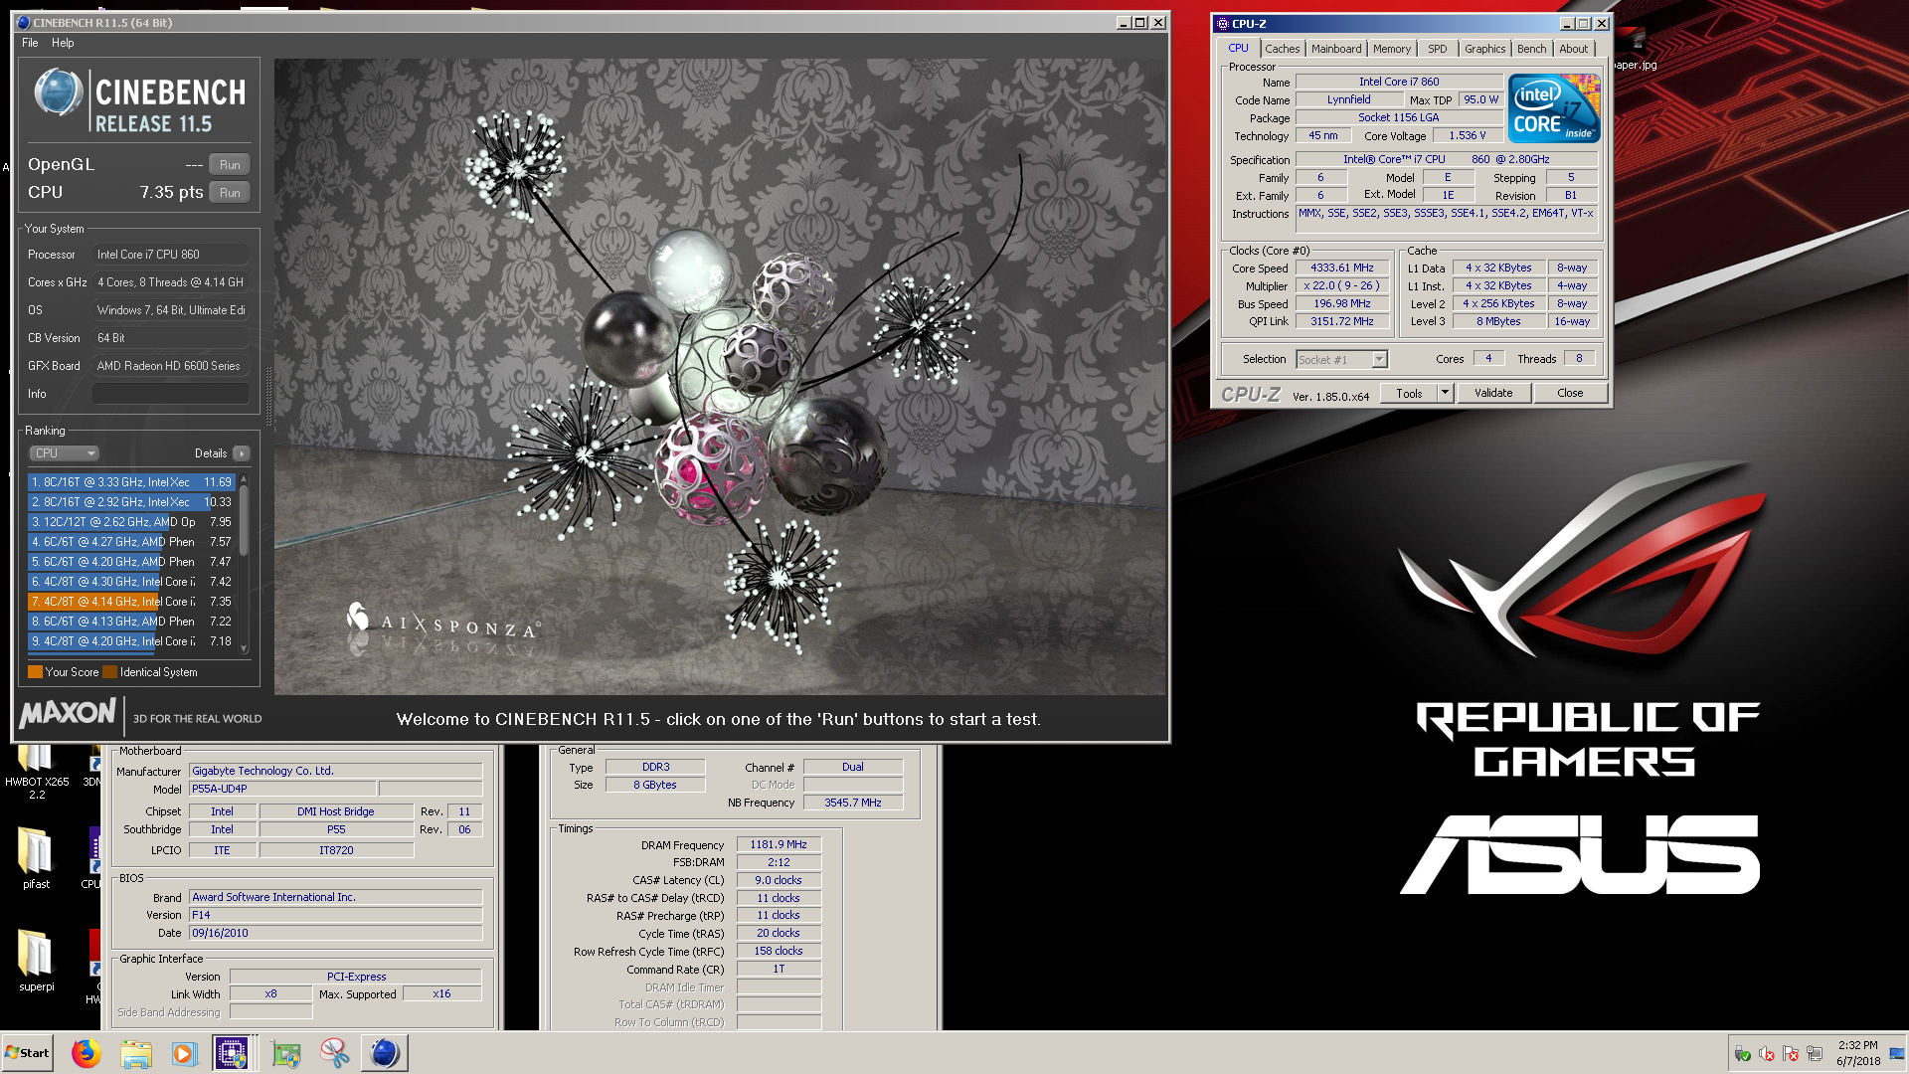Image resolution: width=1909 pixels, height=1074 pixels.
Task: Switch to the Memory tab in CPU-Z
Action: coord(1391,49)
